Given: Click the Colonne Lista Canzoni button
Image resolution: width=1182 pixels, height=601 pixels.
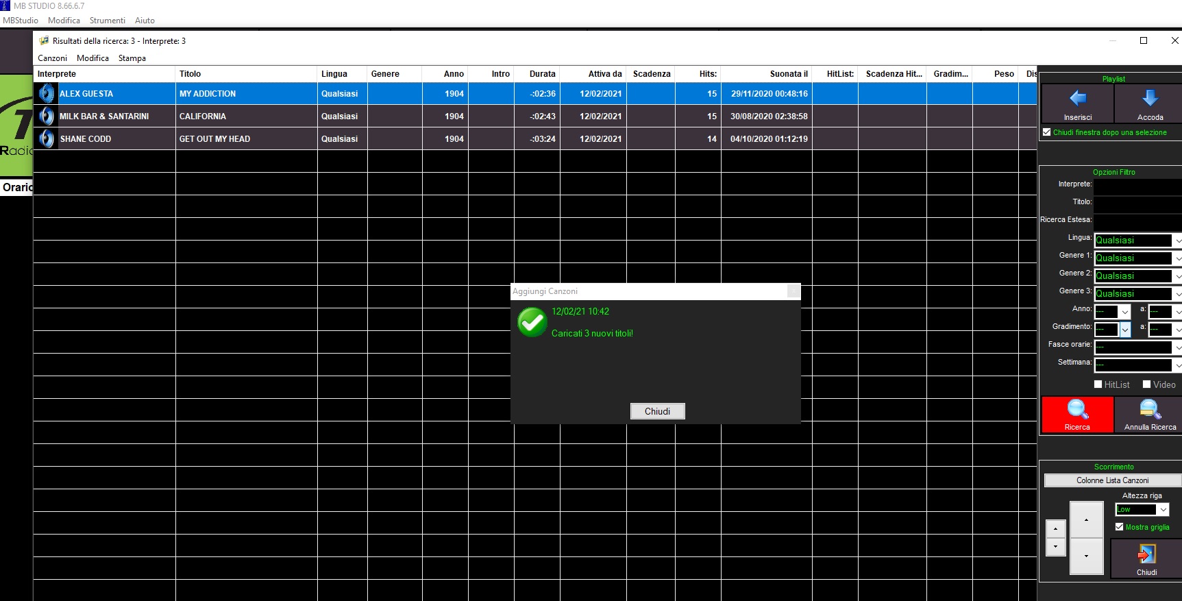Looking at the screenshot, I should (1112, 480).
